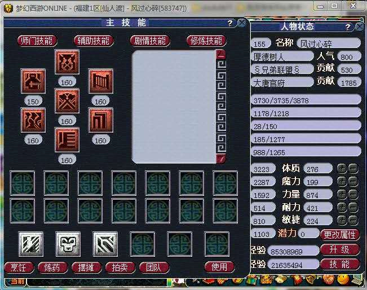367x290 pixels.
Task: Click the guild field §兄弟联盟§
Action: 282,69
